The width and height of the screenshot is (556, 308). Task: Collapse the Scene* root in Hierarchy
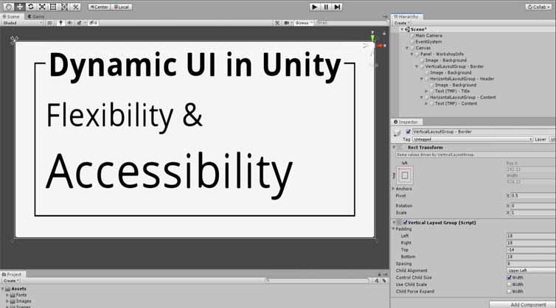(402, 29)
